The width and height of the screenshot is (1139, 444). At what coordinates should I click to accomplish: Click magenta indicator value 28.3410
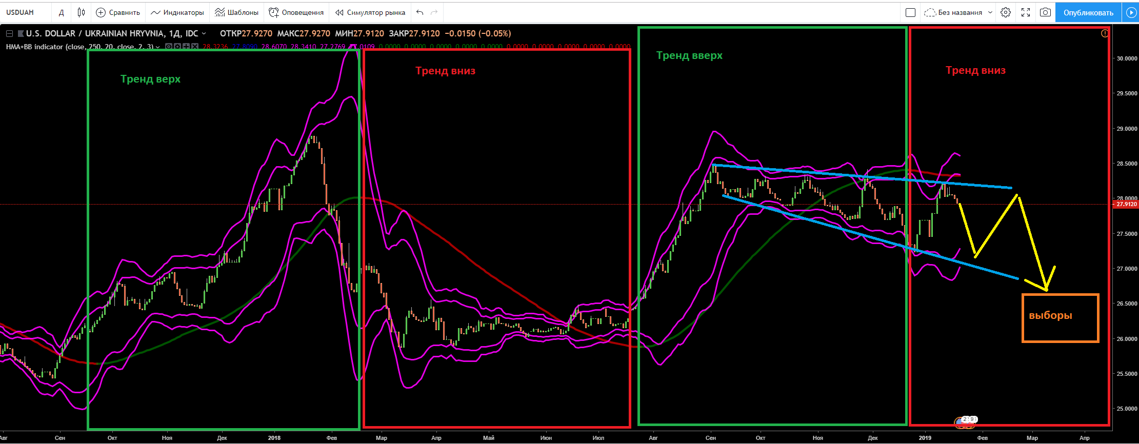click(303, 47)
